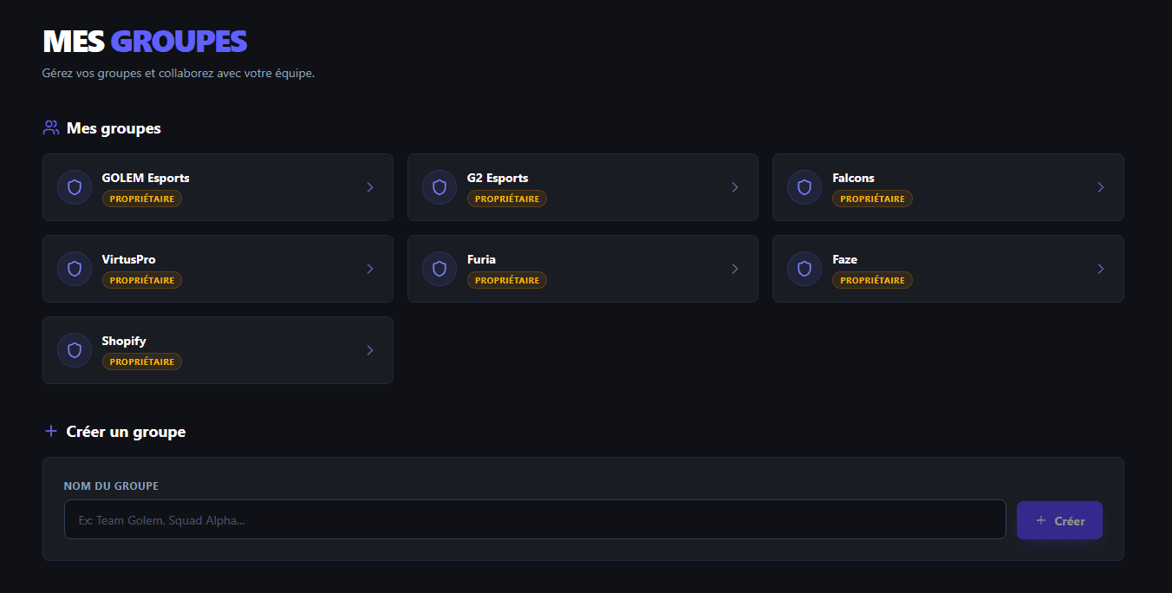Click the group name input field

(535, 519)
